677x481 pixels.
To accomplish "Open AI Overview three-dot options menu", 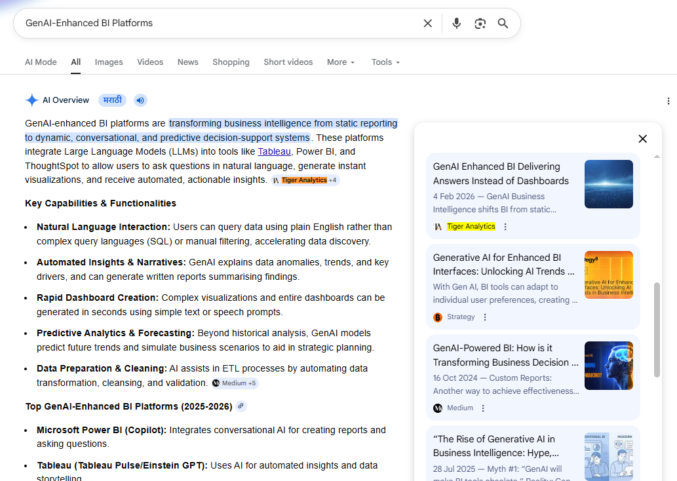I will tap(668, 101).
